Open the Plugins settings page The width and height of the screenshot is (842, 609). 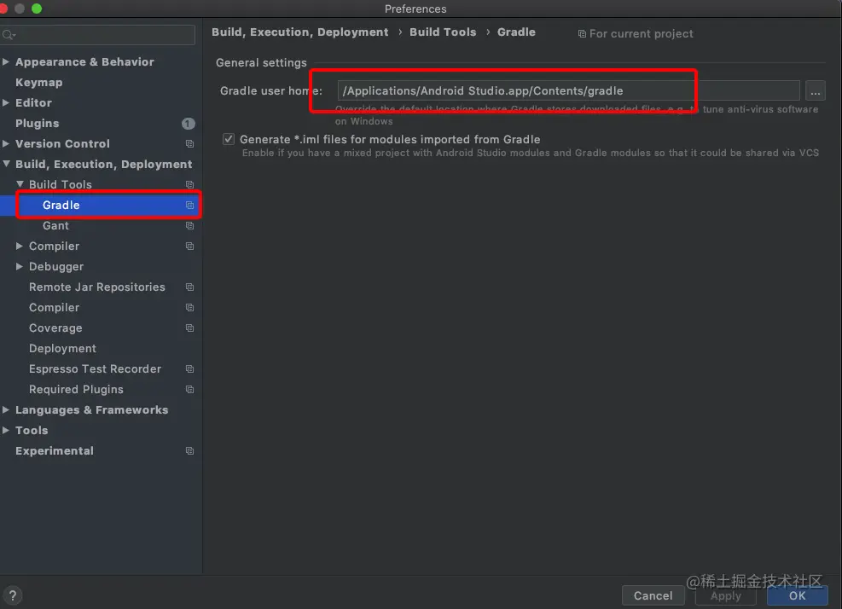pyautogui.click(x=37, y=124)
